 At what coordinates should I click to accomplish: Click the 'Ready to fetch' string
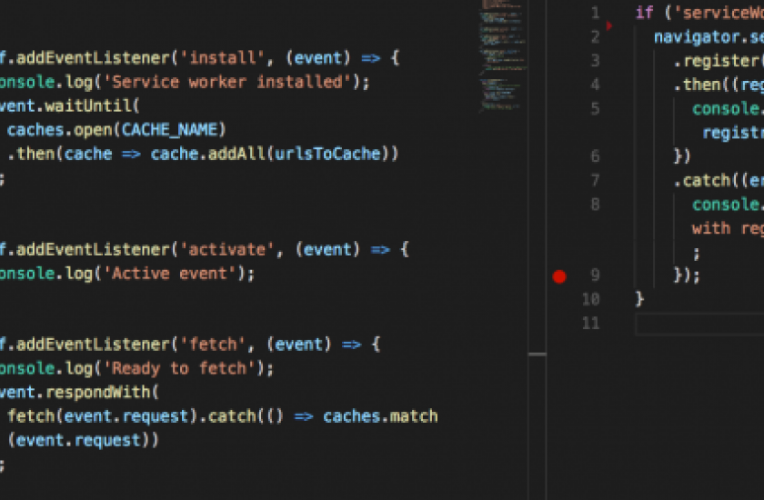[x=179, y=368]
